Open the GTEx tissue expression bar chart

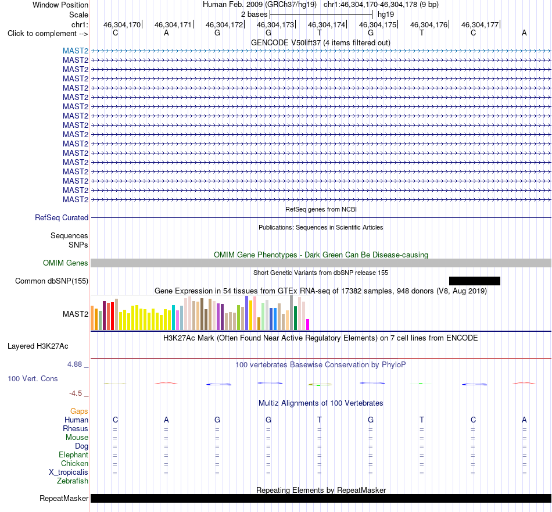tap(200, 313)
